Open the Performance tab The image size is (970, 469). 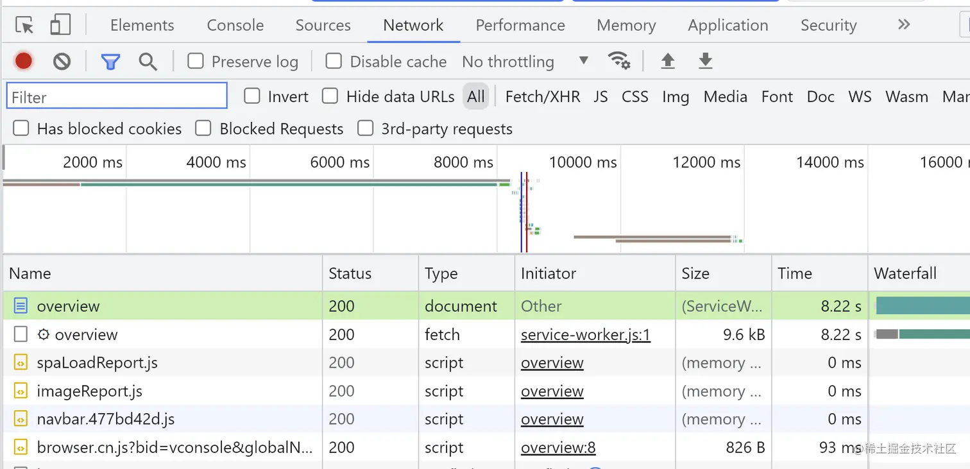point(520,26)
